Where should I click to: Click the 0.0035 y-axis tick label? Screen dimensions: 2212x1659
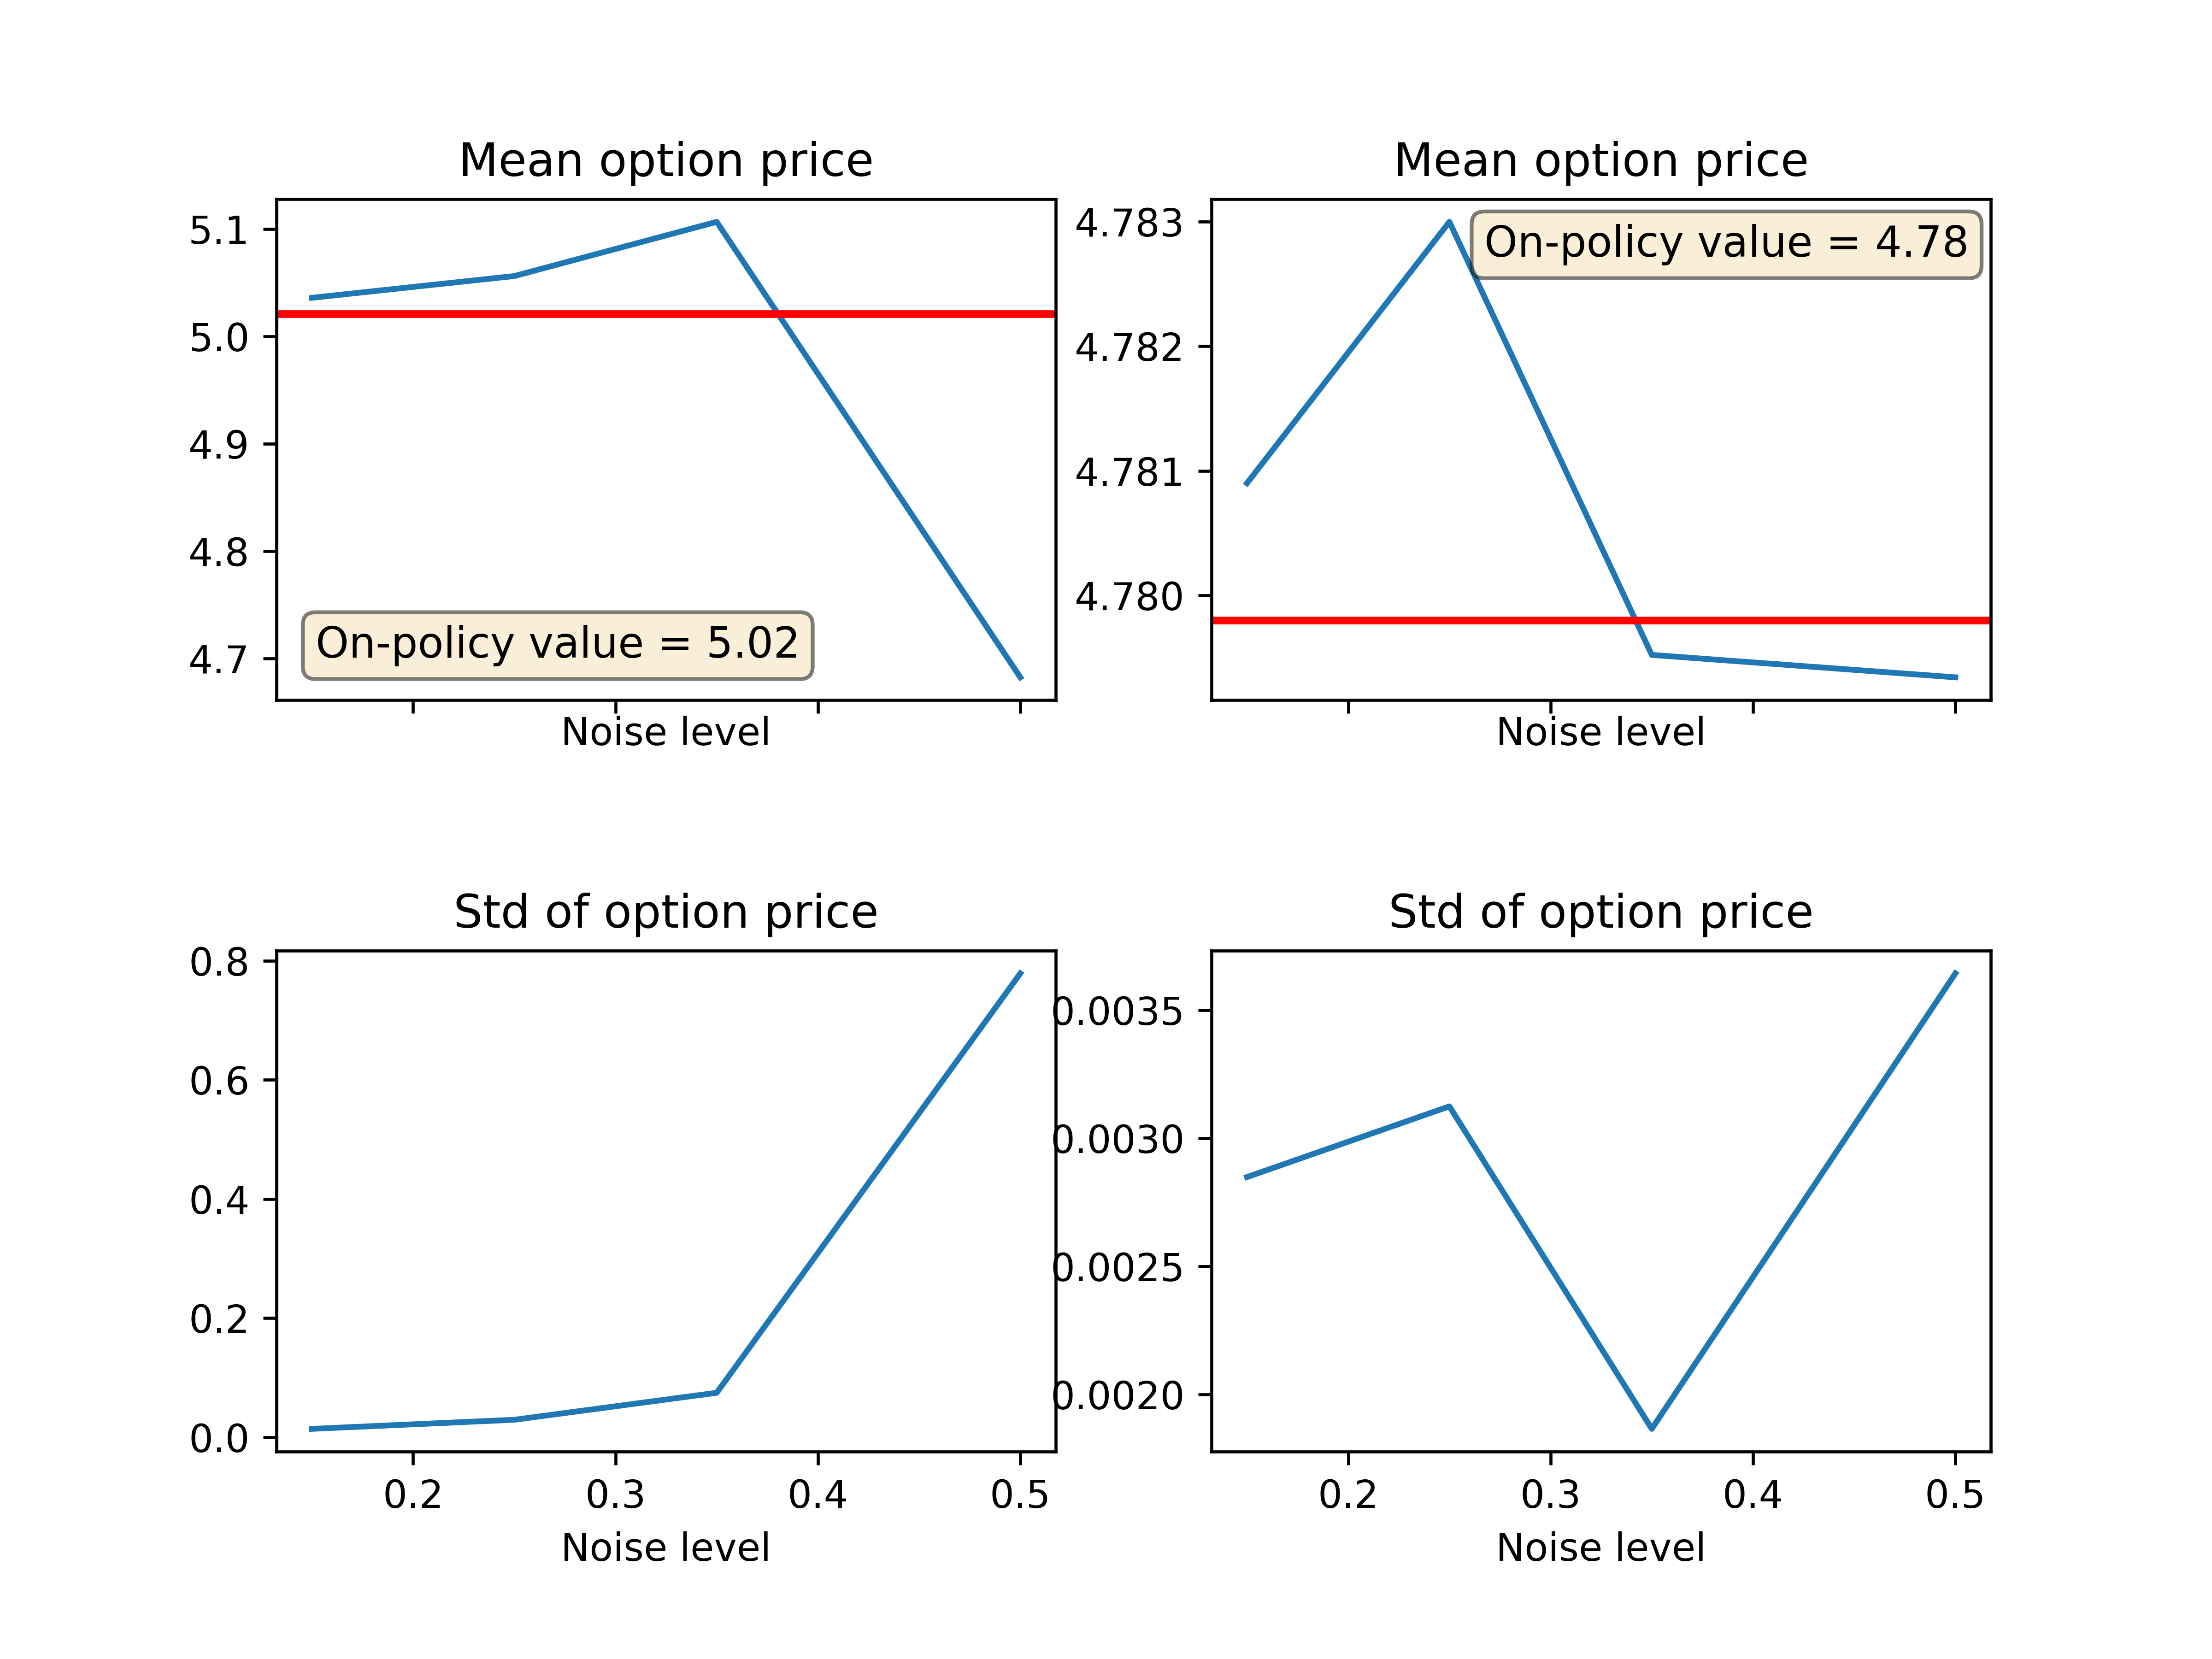[1119, 1012]
